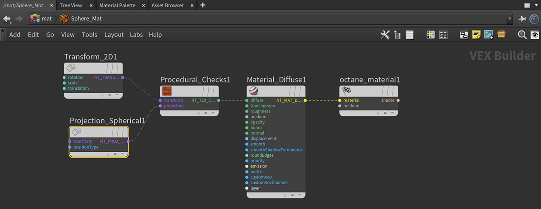This screenshot has height=209, width=541.
Task: Click the add background image icon
Action: (488, 35)
